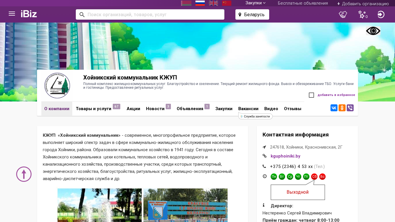
Task: Select Wednesday (Ср) schedule circle
Action: coord(290,177)
